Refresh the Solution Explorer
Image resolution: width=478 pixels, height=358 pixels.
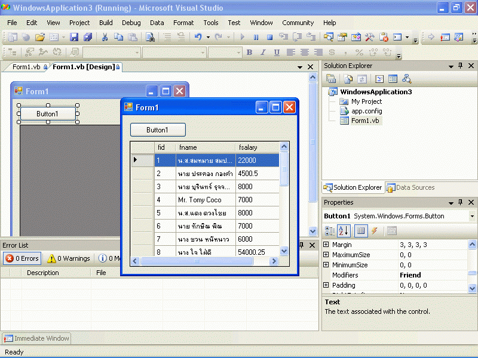click(x=362, y=79)
